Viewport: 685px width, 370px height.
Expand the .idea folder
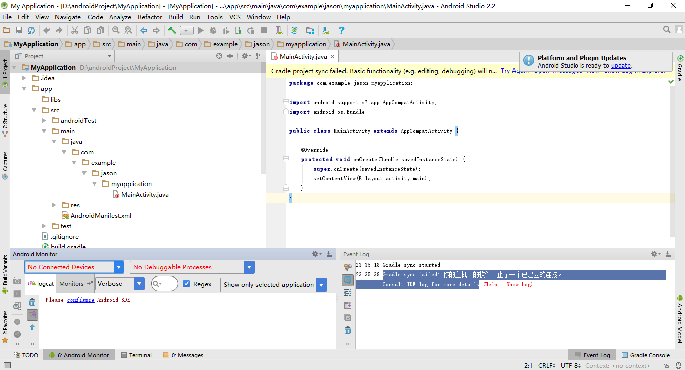coord(24,78)
